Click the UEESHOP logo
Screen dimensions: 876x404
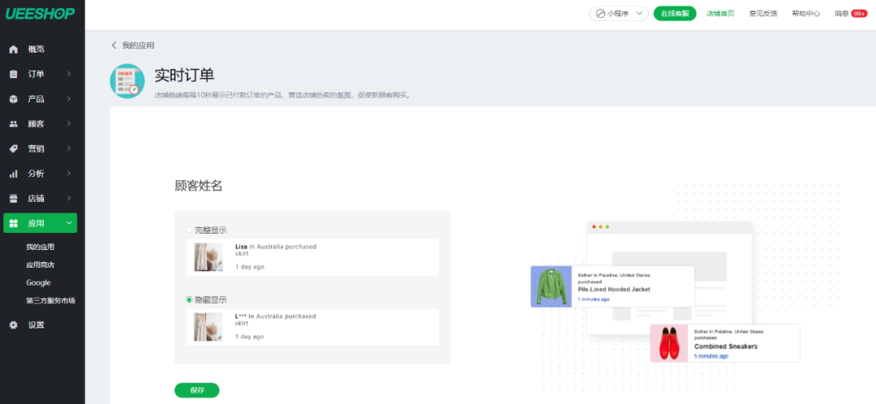click(x=41, y=14)
